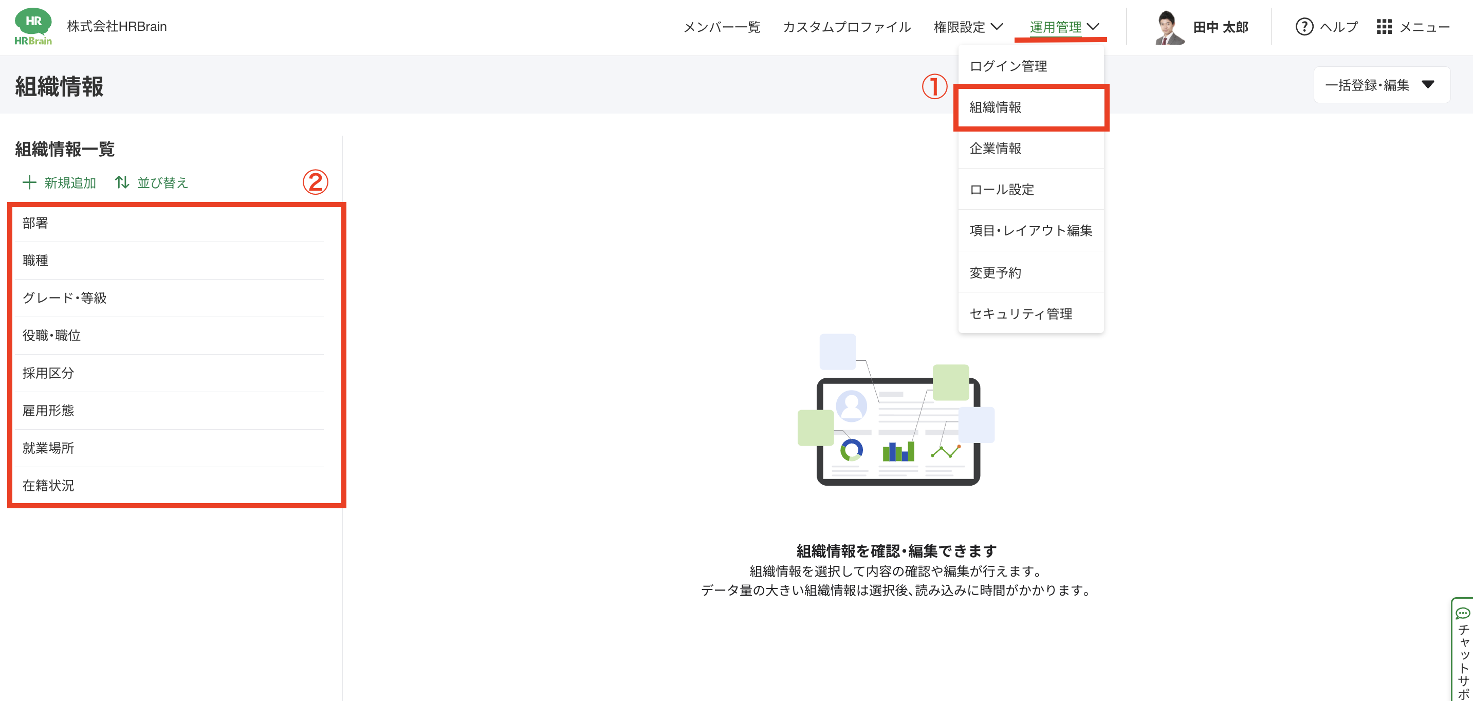Click the plus icon for 新規追加
This screenshot has width=1473, height=701.
pyautogui.click(x=29, y=182)
